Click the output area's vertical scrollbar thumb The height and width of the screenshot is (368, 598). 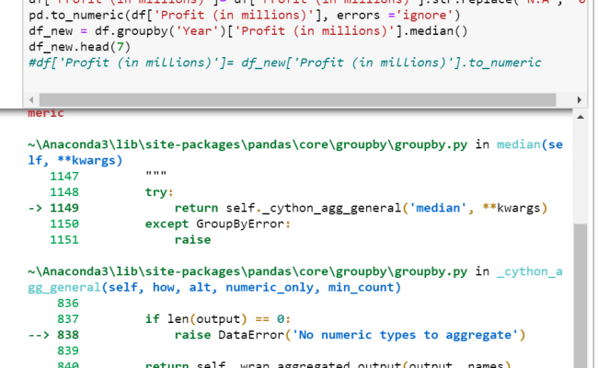[581, 296]
